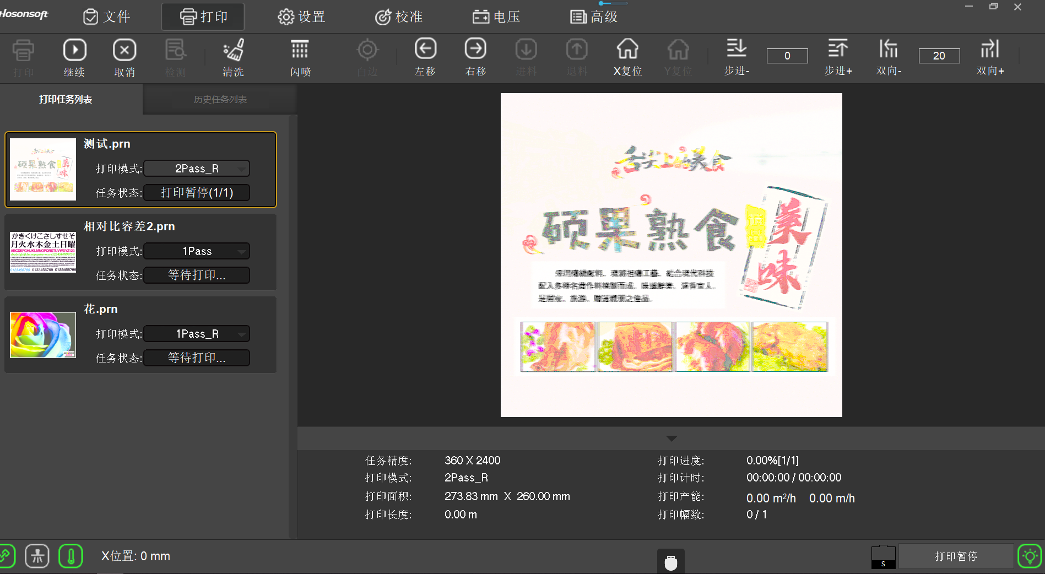Screen dimensions: 1045x574
Task: Click the figure icon in status bar
Action: (x=37, y=556)
